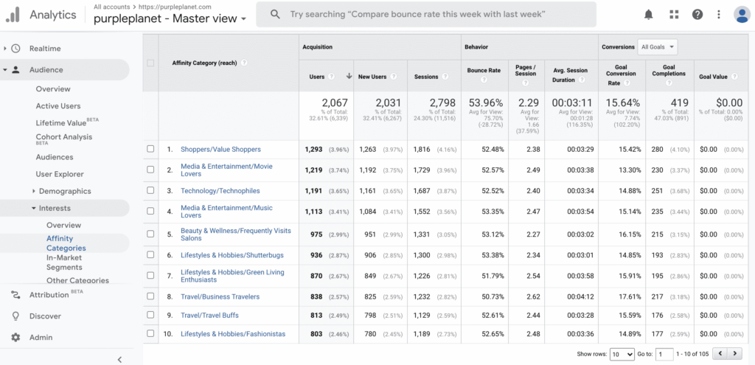
Task: Check the Movie Lovers row checkbox
Action: coord(150,170)
